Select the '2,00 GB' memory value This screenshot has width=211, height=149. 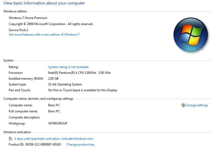point(53,79)
